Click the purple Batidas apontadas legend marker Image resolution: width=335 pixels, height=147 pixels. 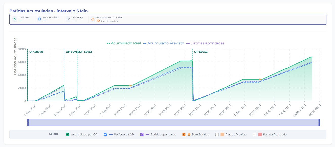pyautogui.click(x=188, y=43)
